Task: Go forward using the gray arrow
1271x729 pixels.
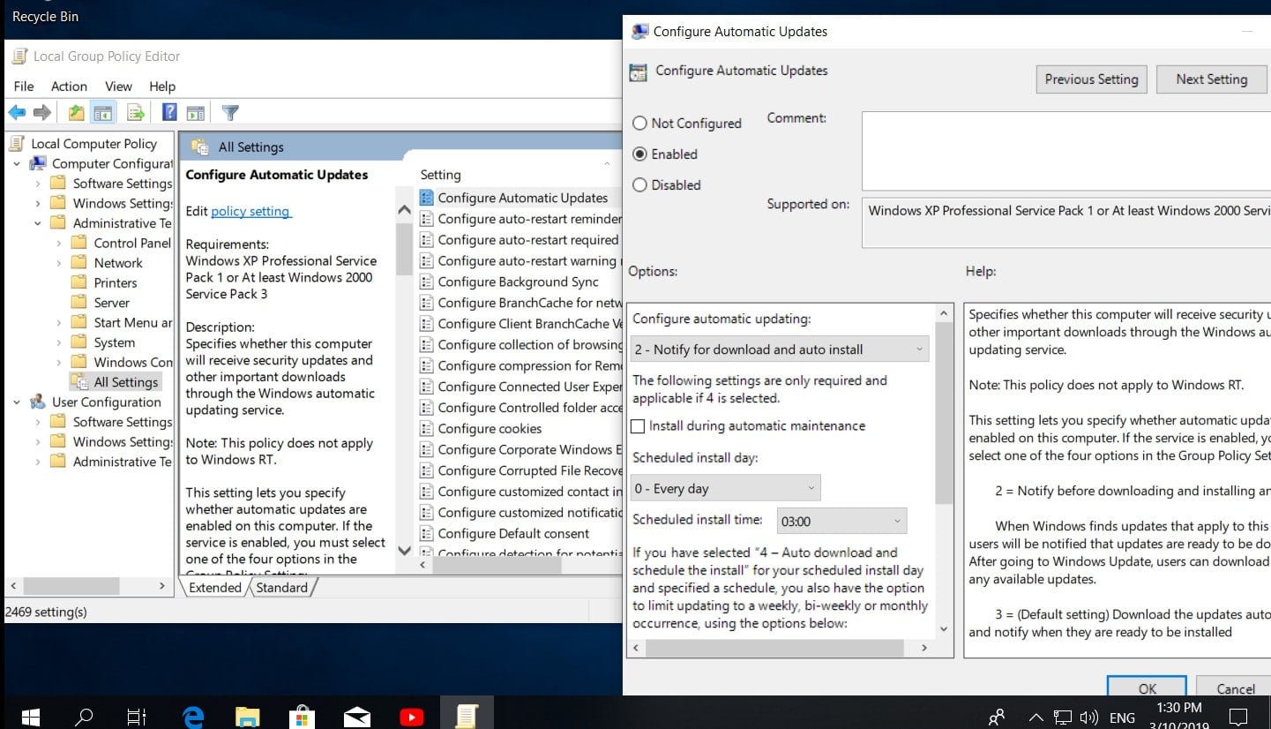Action: 41,113
